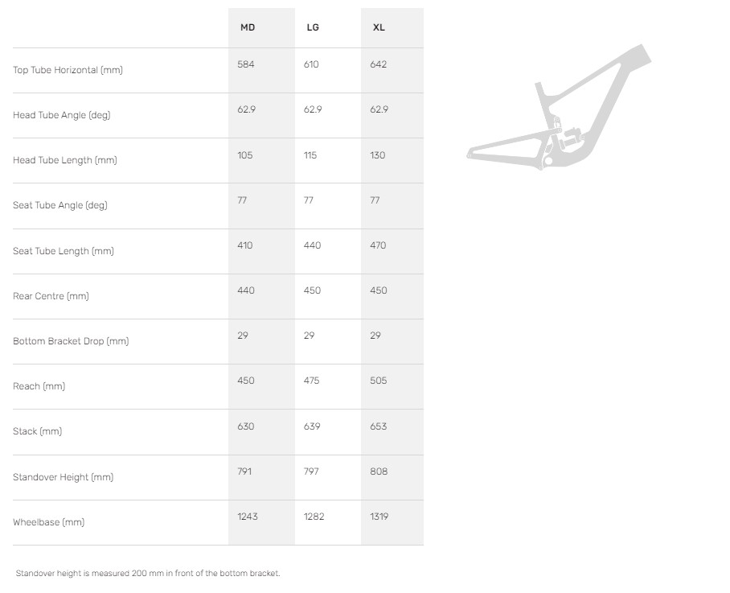This screenshot has width=730, height=593.
Task: Select the LG size column header
Action: tap(313, 27)
